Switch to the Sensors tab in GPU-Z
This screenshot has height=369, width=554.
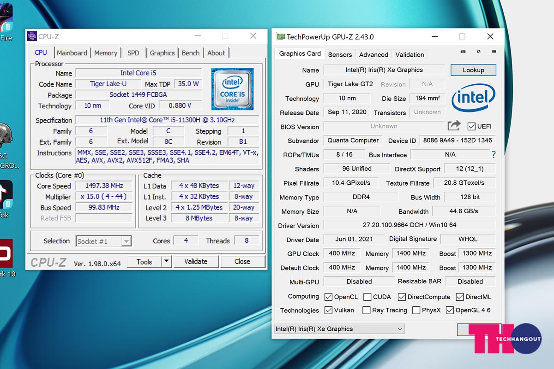click(340, 54)
